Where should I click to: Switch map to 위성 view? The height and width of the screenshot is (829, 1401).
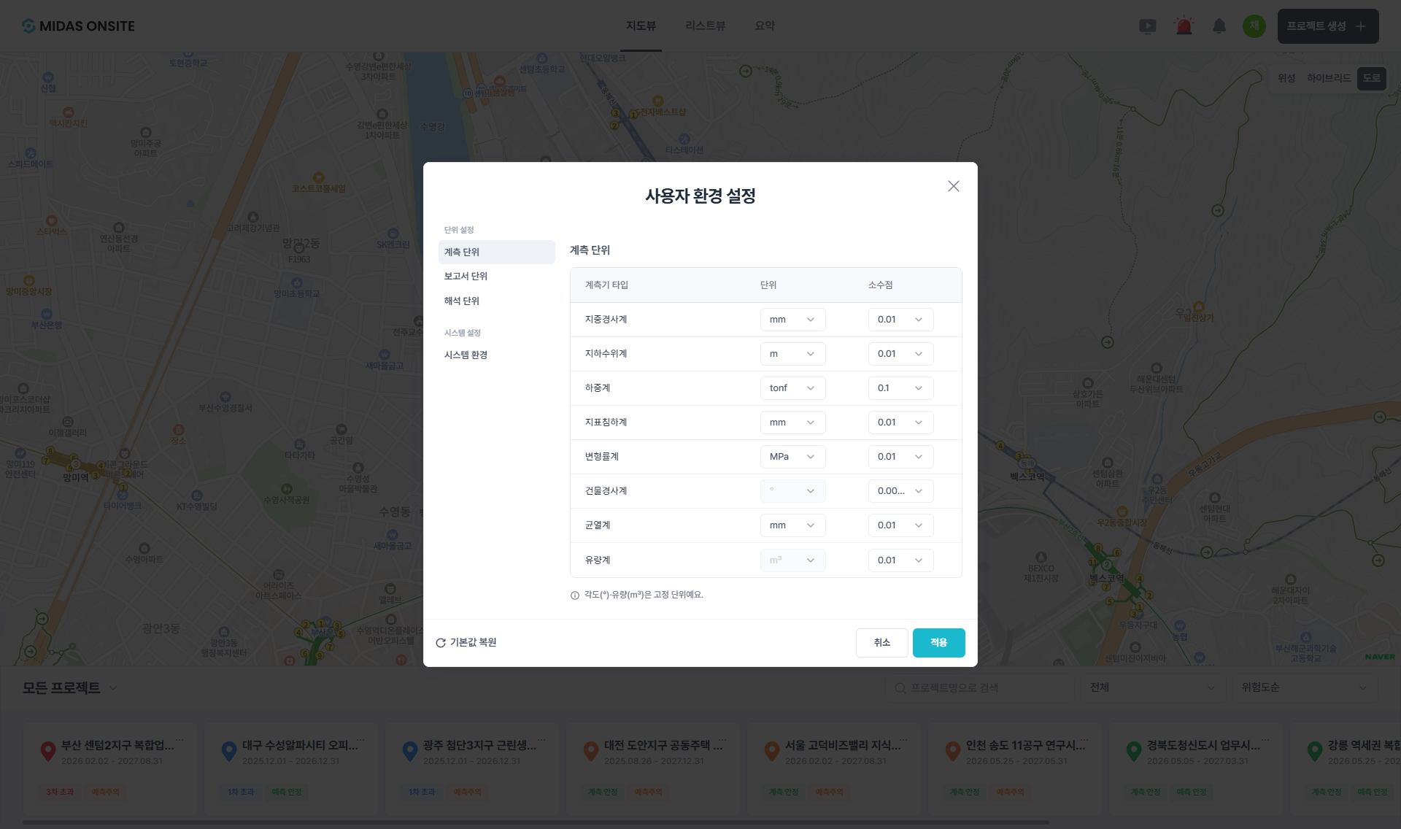pos(1286,78)
